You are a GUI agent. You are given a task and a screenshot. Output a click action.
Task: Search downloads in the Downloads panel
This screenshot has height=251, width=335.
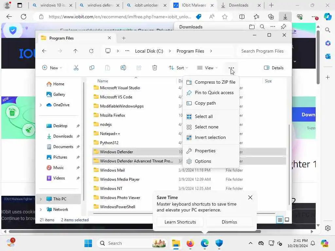click(x=262, y=27)
